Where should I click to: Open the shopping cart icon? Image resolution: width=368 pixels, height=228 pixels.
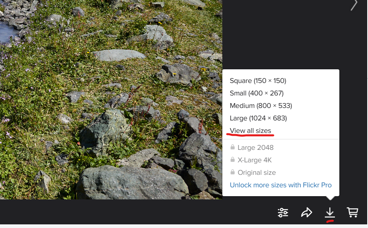click(x=352, y=212)
